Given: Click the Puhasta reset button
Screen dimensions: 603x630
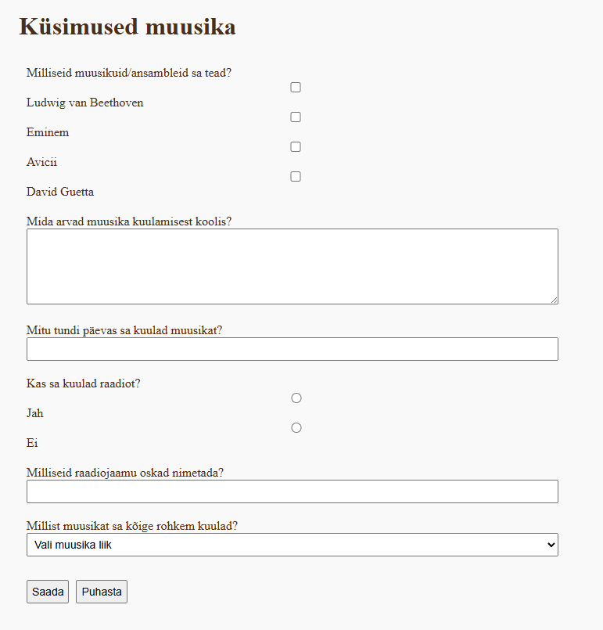Looking at the screenshot, I should [x=102, y=592].
